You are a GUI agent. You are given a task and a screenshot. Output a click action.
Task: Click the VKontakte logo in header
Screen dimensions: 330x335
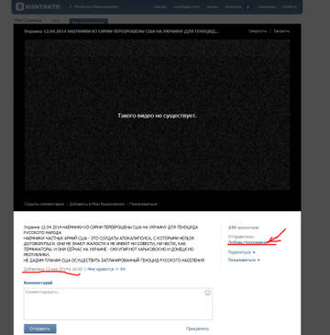tap(38, 6)
